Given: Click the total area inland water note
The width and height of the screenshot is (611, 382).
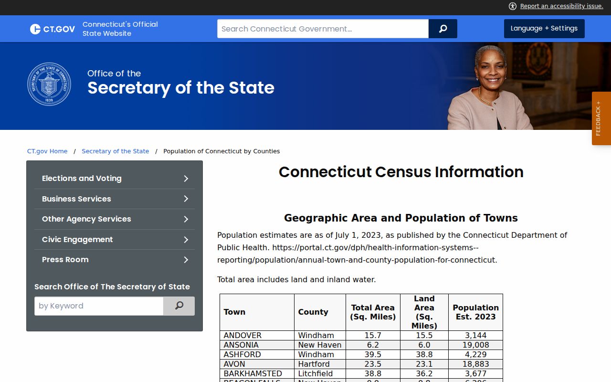Looking at the screenshot, I should [x=296, y=280].
